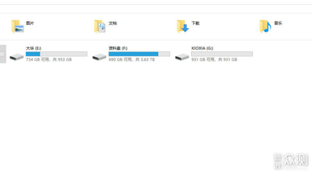Click the 931 GB 可用 capacity text
Image resolution: width=312 pixels, height=173 pixels.
[x=203, y=60]
